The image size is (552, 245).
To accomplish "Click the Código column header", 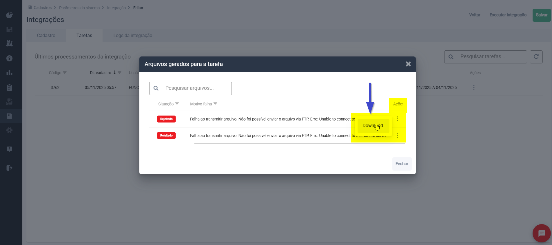I will [x=55, y=73].
